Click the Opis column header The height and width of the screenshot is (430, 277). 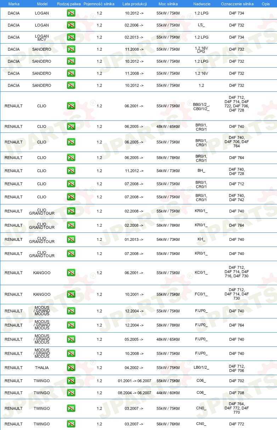pos(266,4)
